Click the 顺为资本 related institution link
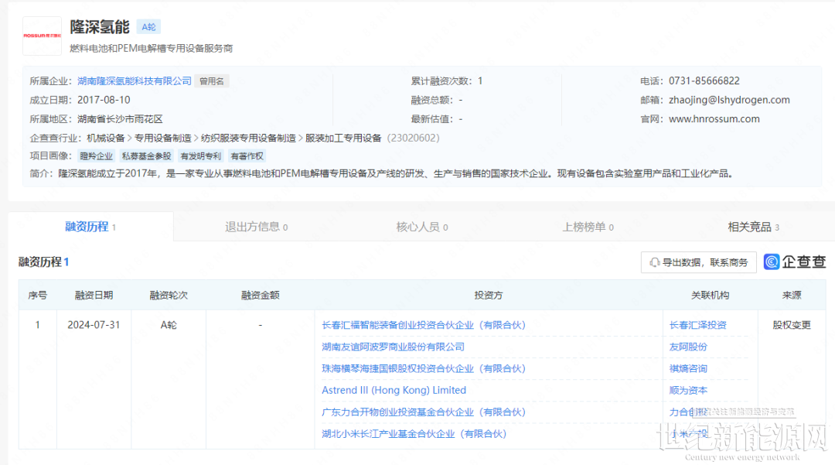 click(x=688, y=390)
